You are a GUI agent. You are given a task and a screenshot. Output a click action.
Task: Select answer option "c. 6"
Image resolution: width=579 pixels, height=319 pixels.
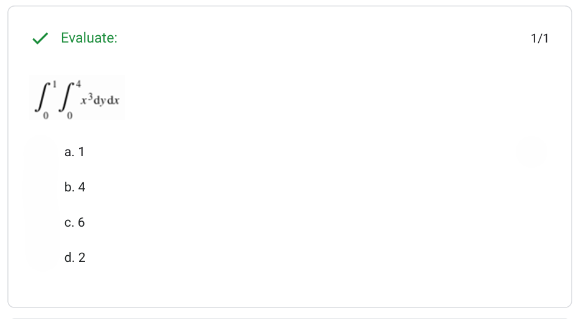[x=75, y=222]
